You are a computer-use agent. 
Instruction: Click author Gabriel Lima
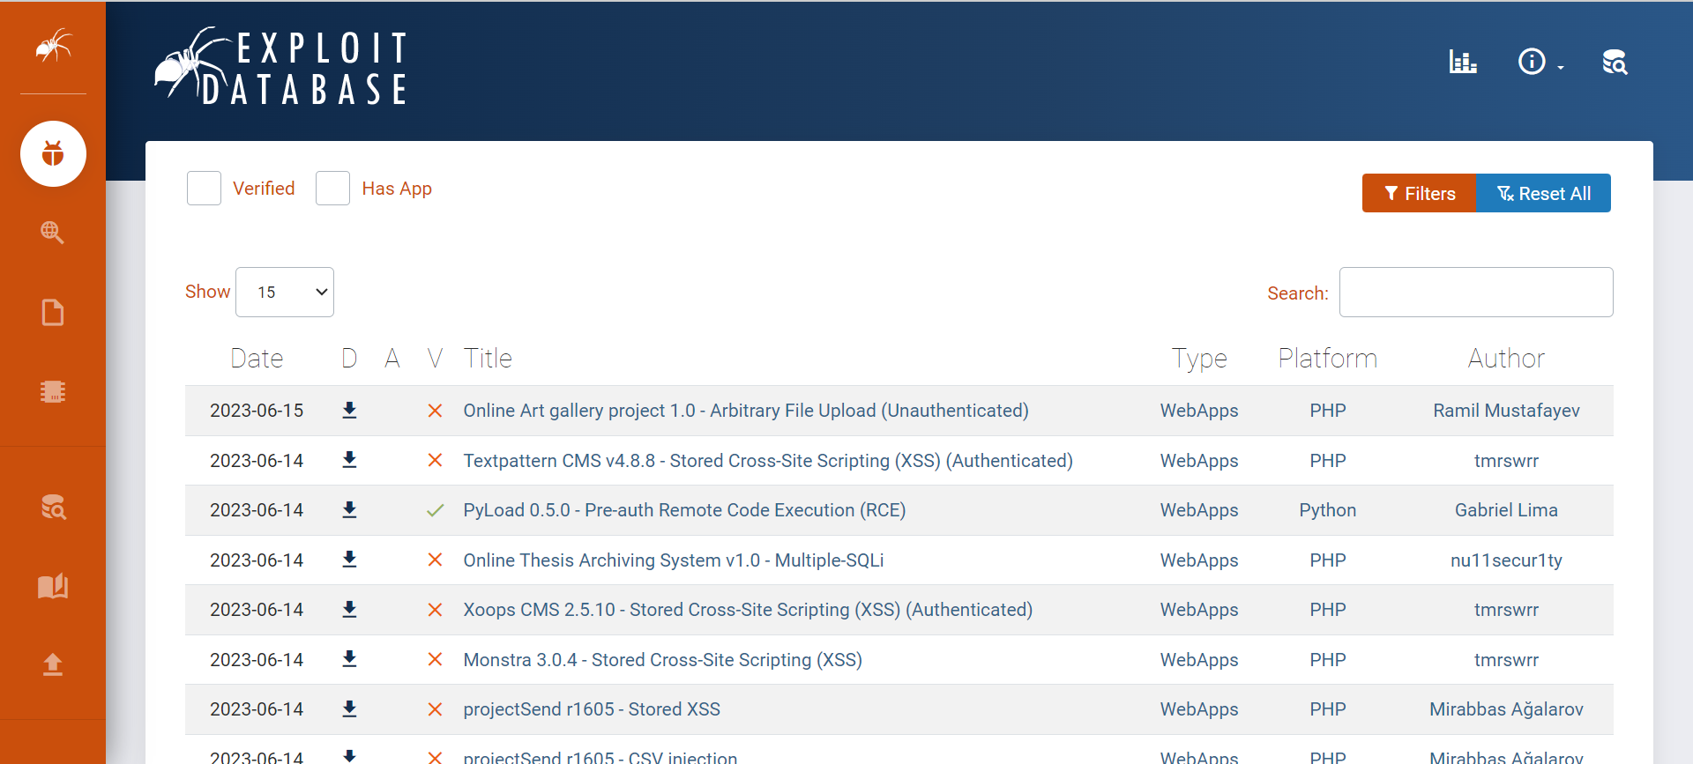point(1506,510)
